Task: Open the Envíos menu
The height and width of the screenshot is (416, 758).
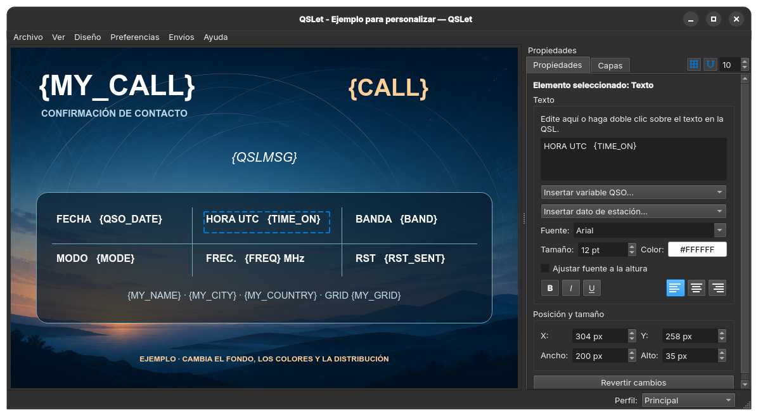Action: (181, 37)
